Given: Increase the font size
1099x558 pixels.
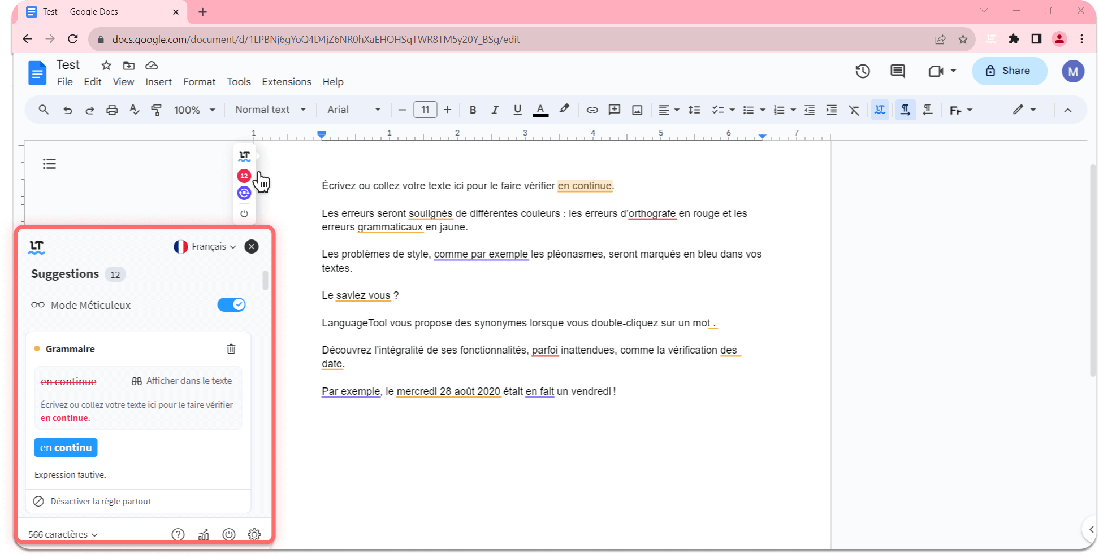Looking at the screenshot, I should coord(447,110).
